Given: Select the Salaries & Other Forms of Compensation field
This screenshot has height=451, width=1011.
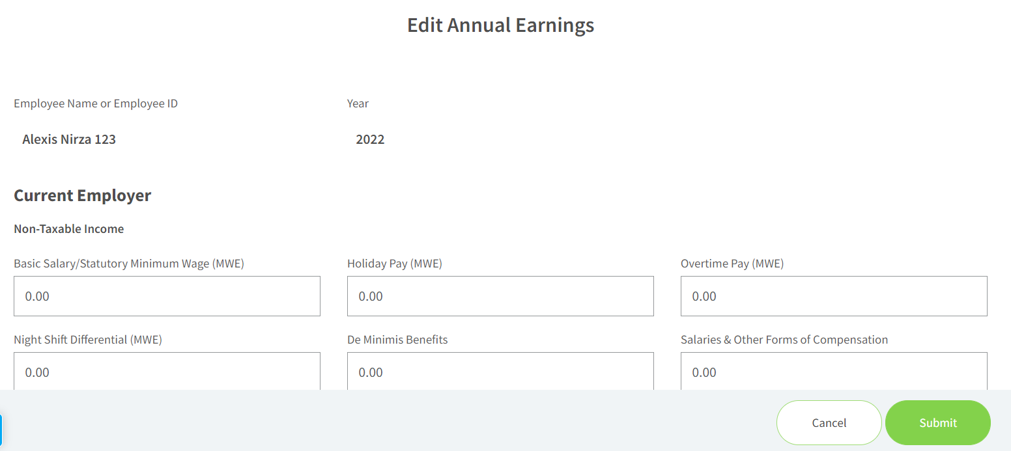Looking at the screenshot, I should coord(834,371).
